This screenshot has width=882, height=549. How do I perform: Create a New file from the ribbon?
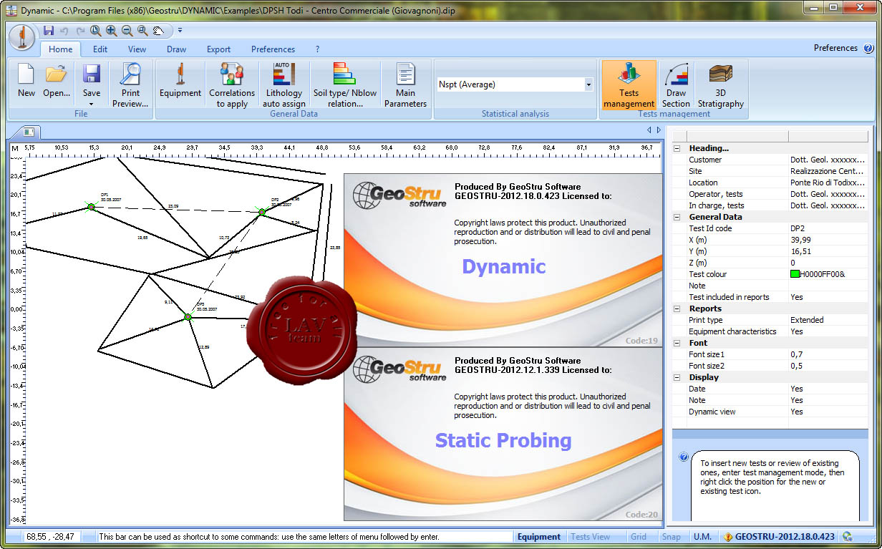click(26, 81)
